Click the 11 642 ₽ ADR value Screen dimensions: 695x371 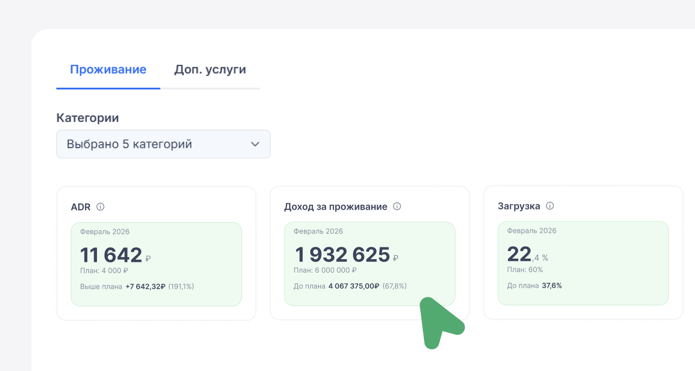[102, 254]
